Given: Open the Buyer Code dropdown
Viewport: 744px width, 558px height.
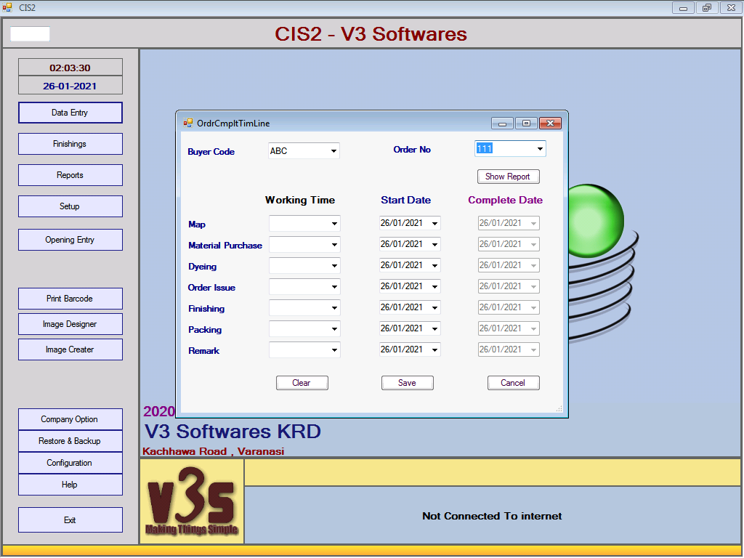Looking at the screenshot, I should point(333,151).
